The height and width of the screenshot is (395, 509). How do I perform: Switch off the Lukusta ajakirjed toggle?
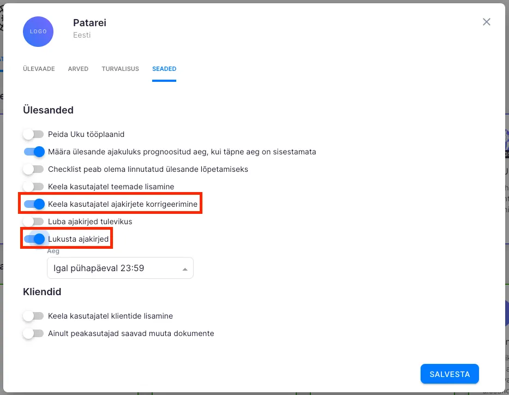[x=34, y=239]
